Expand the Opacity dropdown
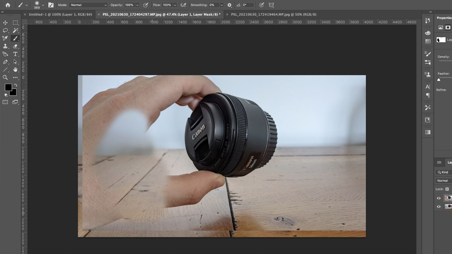 137,5
